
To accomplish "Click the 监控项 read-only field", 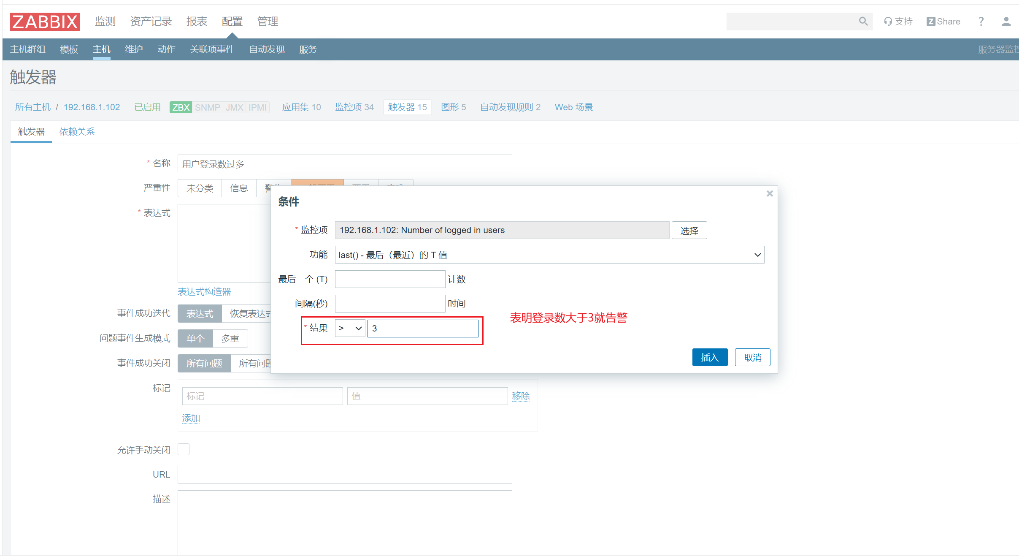I will [502, 230].
